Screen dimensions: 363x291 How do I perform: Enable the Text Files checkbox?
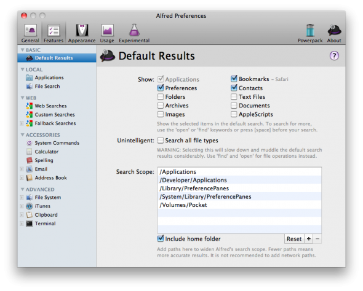[234, 97]
